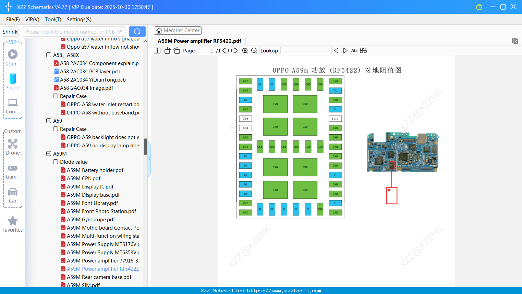The image size is (522, 294).
Task: Go to the next page arrow
Action: (234, 51)
